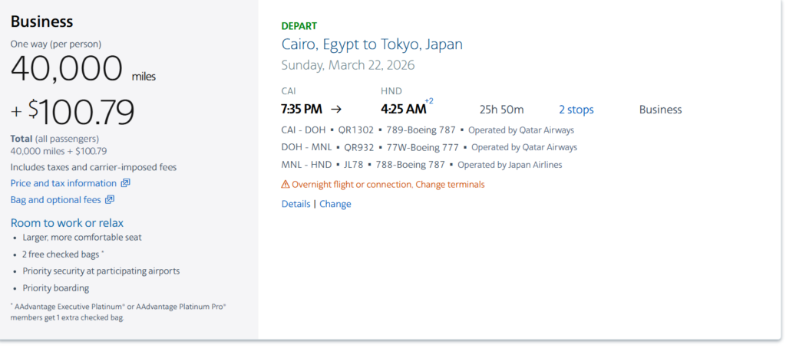
Task: Open the Price and tax information link
Action: click(x=64, y=183)
